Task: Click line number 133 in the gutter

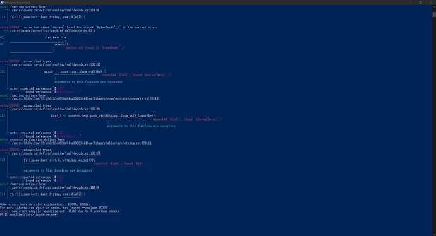Action: coord(3,160)
